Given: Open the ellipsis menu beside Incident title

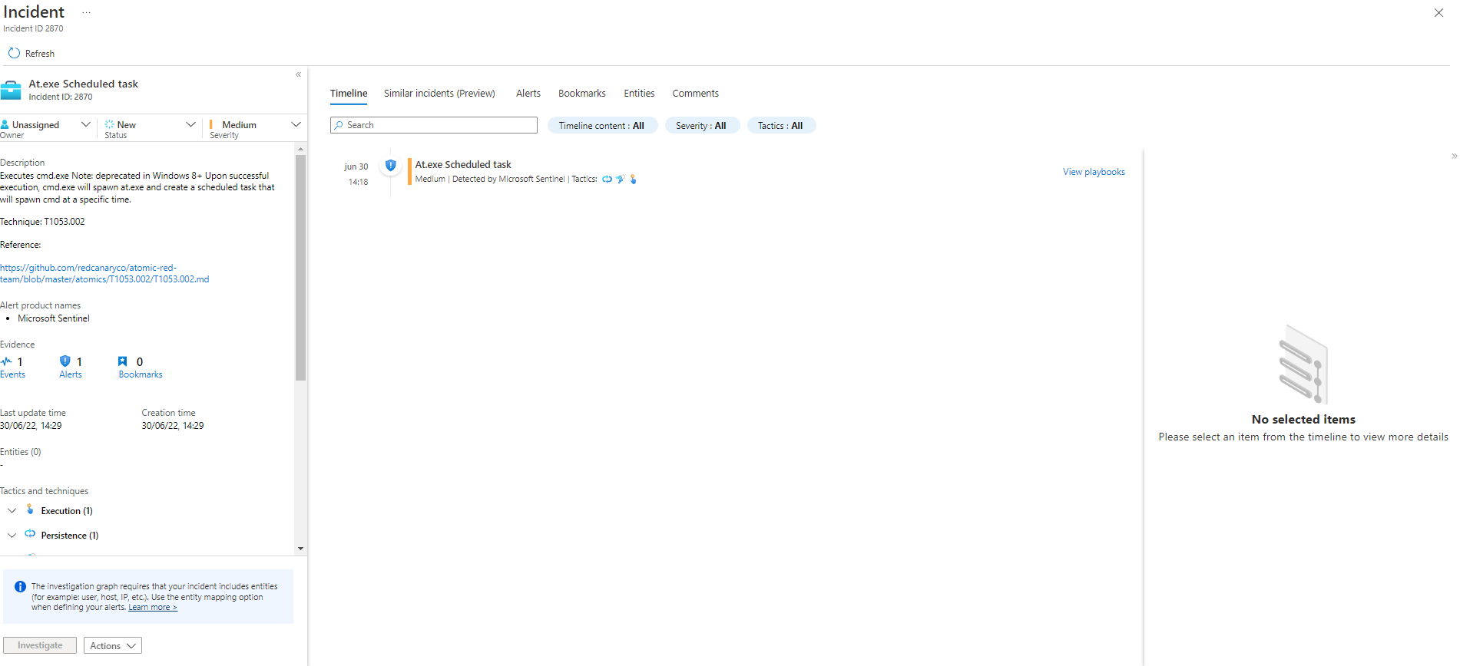Looking at the screenshot, I should point(86,13).
